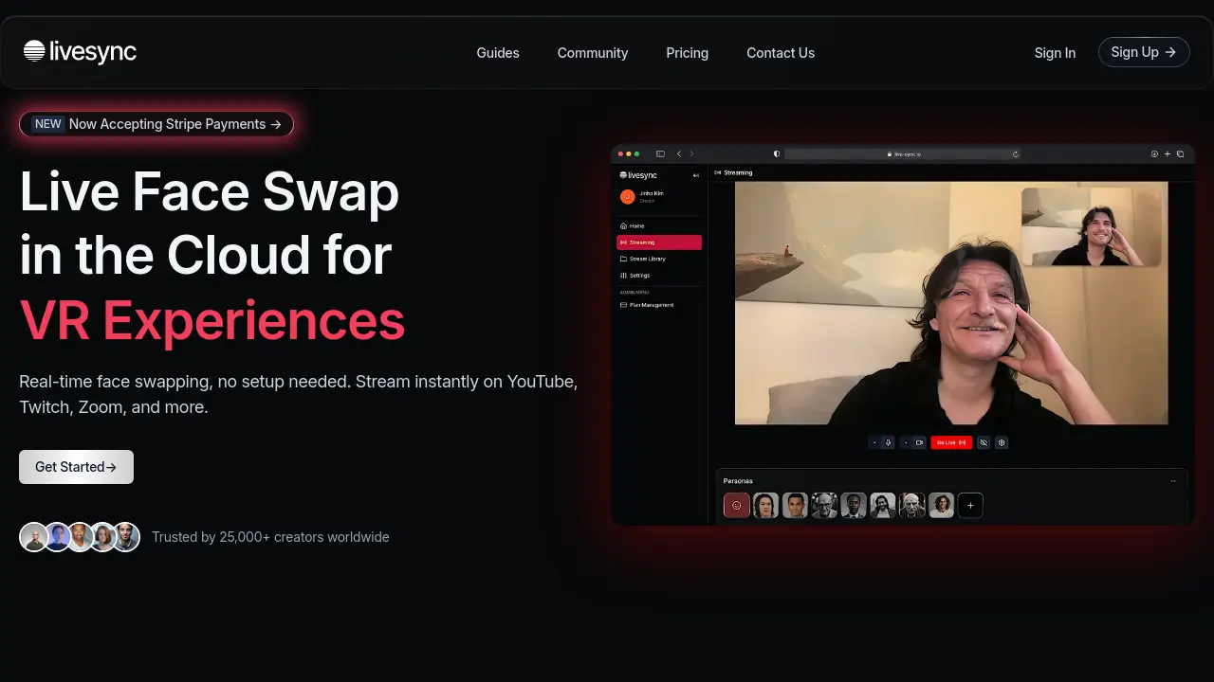Image resolution: width=1214 pixels, height=682 pixels.
Task: Open the stream settings gear icon
Action: coord(1002,442)
